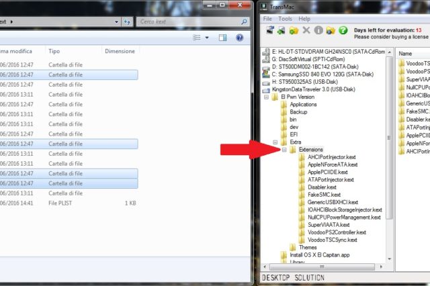This screenshot has width=430, height=286.
Task: Select the Backup folder in TransMac tree
Action: tap(298, 112)
